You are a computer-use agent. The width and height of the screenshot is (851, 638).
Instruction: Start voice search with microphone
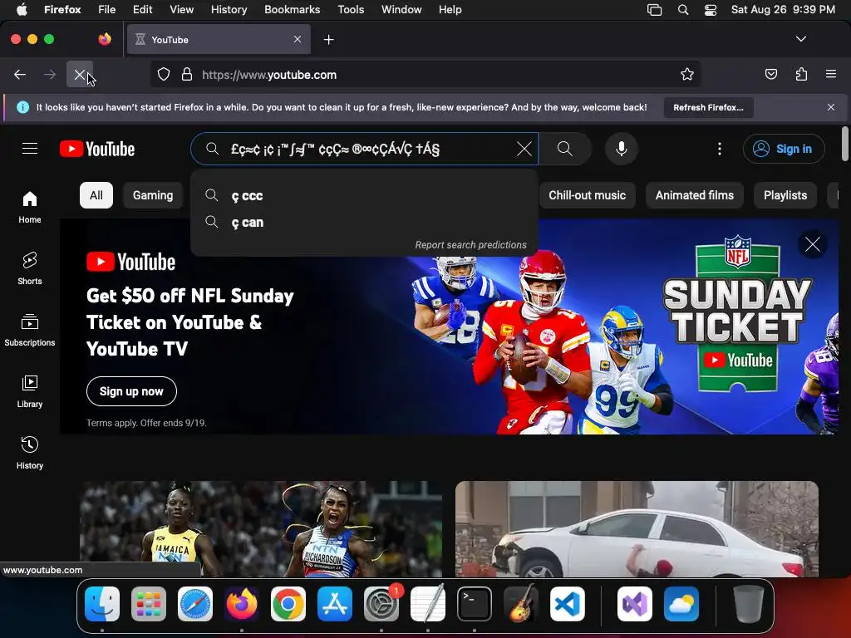pyautogui.click(x=622, y=149)
